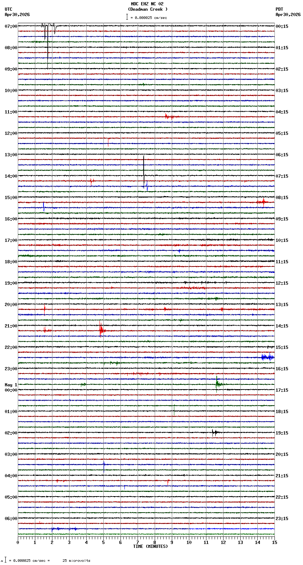Image resolution: width=303 pixels, height=565 pixels.
Task: Click the 02:00 UTC row label
Action: click(x=11, y=433)
